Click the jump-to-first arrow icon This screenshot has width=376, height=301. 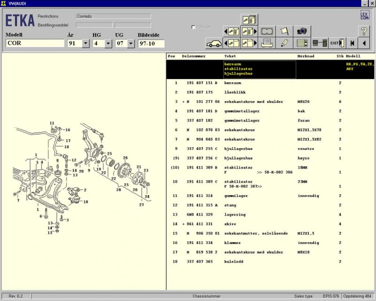[352, 43]
